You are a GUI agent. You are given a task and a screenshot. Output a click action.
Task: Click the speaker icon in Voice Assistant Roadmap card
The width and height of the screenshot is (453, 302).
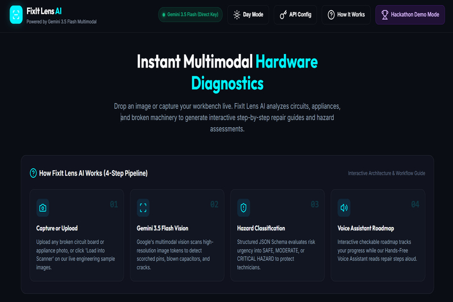[344, 208]
